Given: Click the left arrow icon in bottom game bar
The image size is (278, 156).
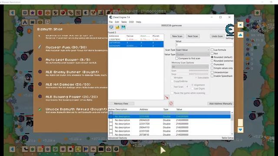Looking at the screenshot, I should (12, 149).
